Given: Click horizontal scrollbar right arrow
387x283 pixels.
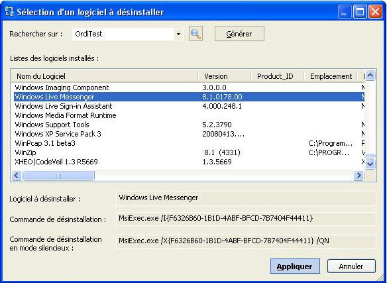Looking at the screenshot, I should [359, 176].
